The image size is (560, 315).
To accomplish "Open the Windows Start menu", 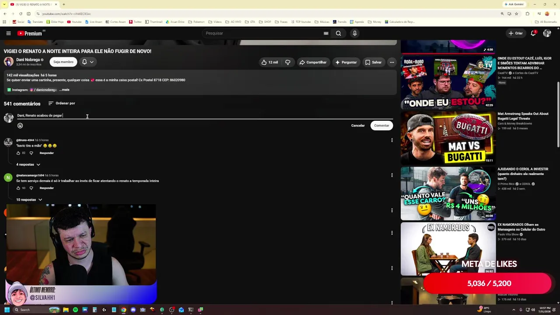I will click(x=7, y=310).
